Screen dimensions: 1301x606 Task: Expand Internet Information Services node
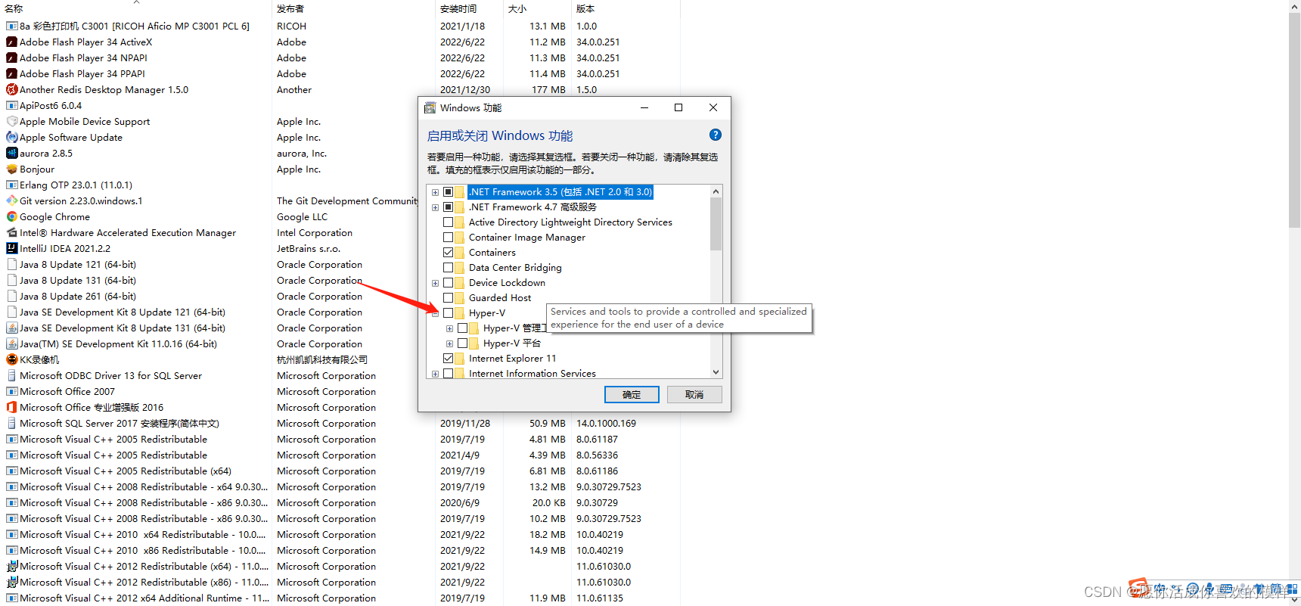pyautogui.click(x=435, y=374)
